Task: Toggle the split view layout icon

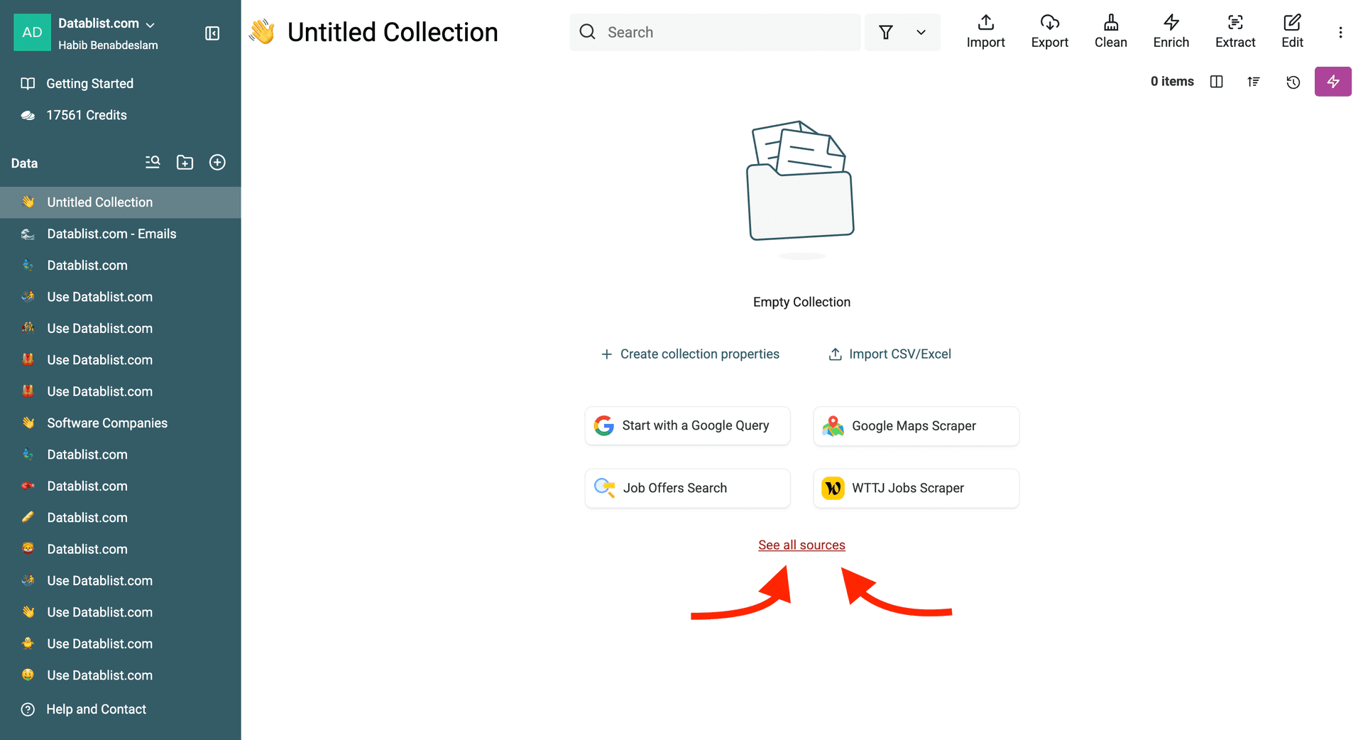Action: (x=1217, y=82)
